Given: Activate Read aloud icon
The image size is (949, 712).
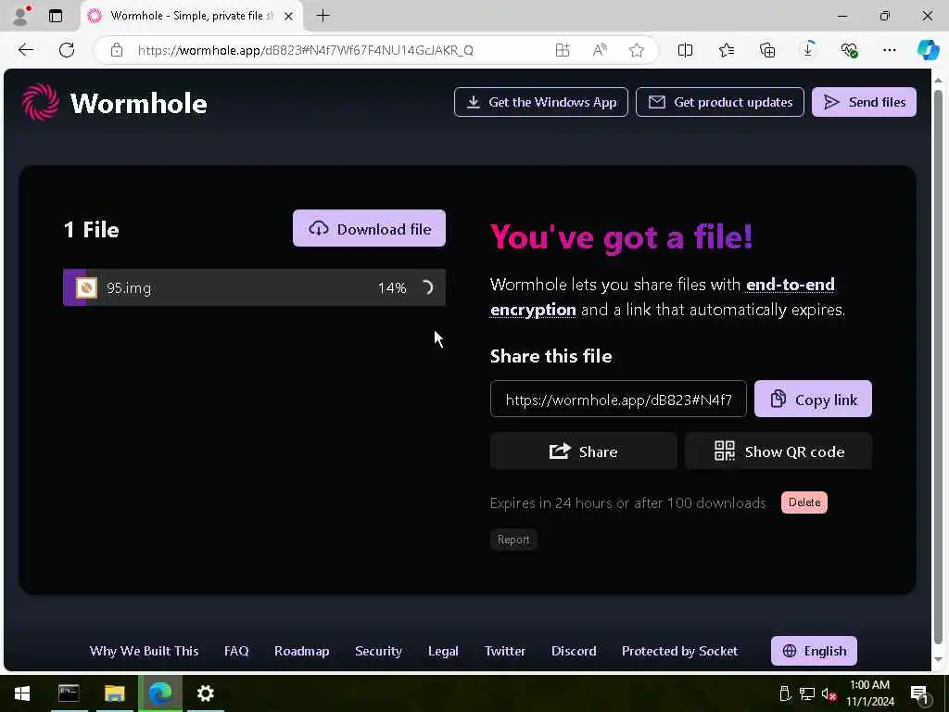Looking at the screenshot, I should point(600,50).
